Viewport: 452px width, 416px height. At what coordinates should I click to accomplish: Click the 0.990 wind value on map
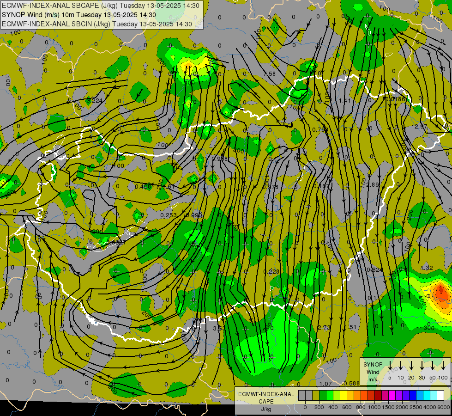194,215
